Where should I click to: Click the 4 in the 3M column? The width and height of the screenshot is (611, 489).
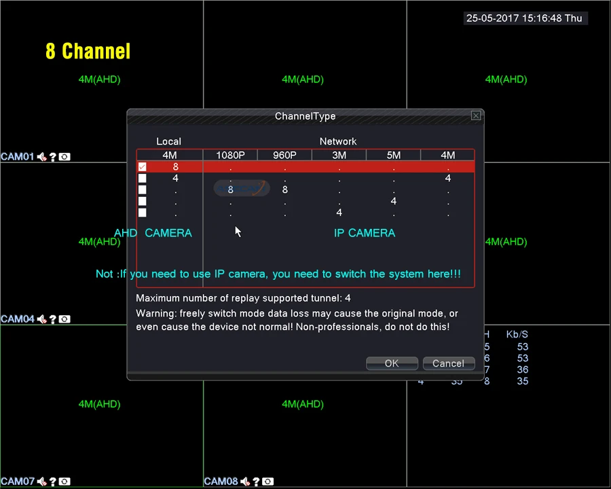pyautogui.click(x=339, y=213)
